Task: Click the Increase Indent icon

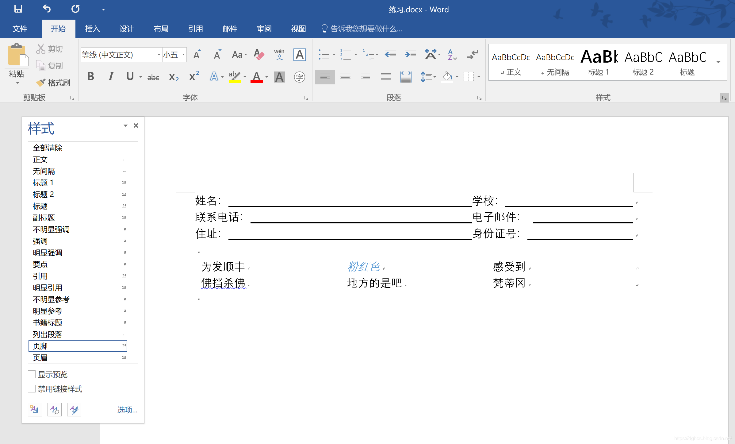Action: click(x=410, y=55)
